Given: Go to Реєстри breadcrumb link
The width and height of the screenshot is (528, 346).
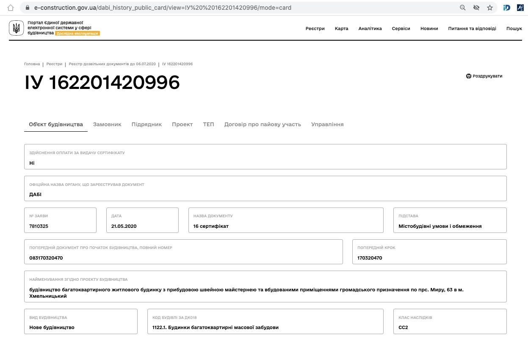Looking at the screenshot, I should (54, 64).
